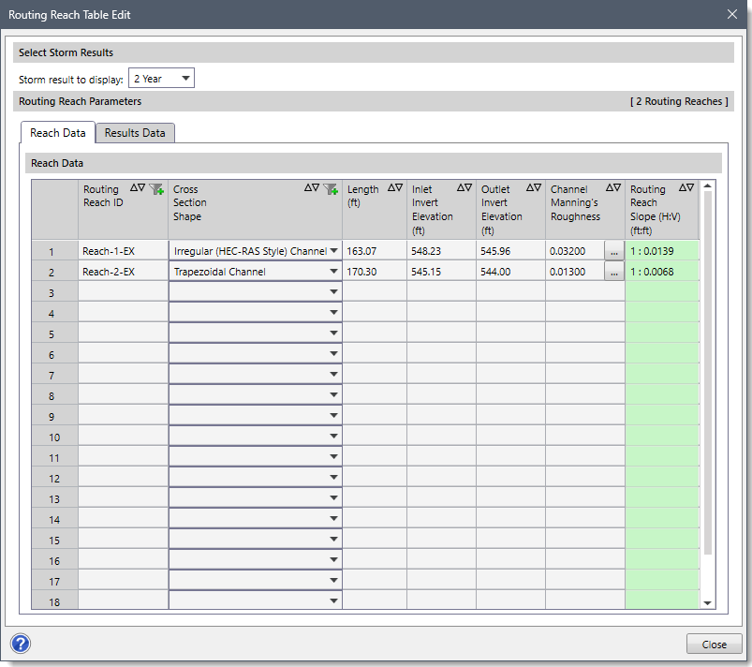Sort by Routing Reach ID using sort arrows
752x667 pixels.
pos(138,187)
